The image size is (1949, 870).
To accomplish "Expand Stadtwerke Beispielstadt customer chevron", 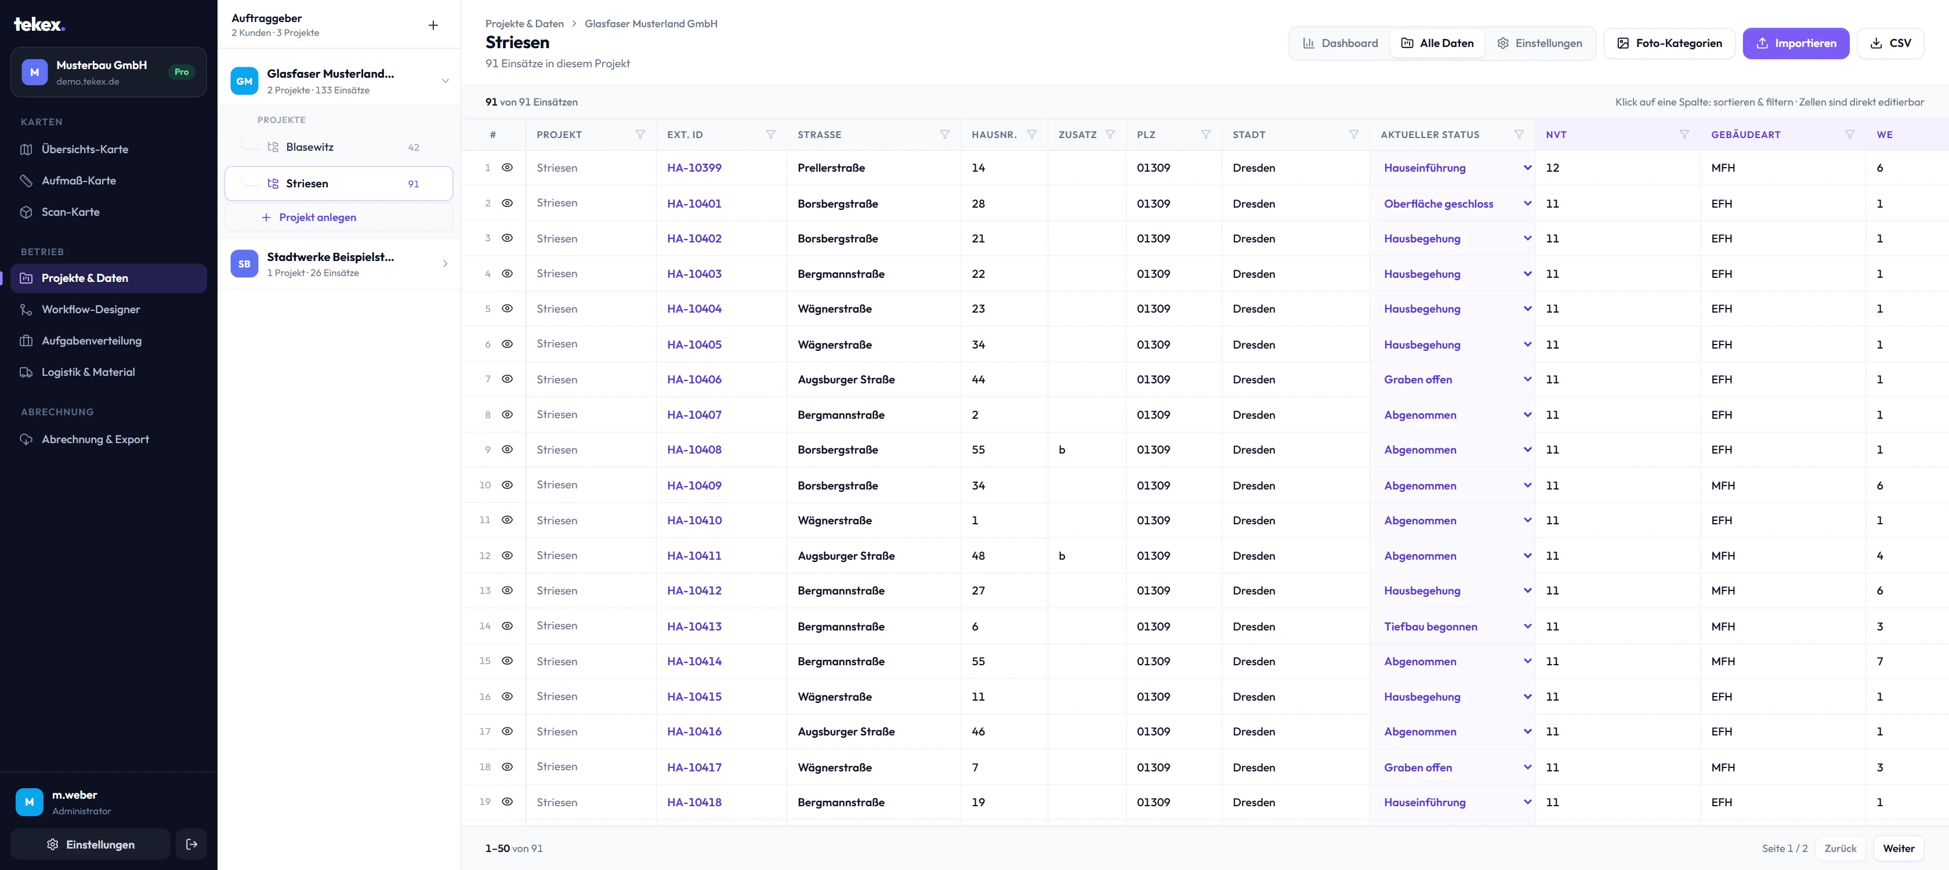I will pos(445,264).
